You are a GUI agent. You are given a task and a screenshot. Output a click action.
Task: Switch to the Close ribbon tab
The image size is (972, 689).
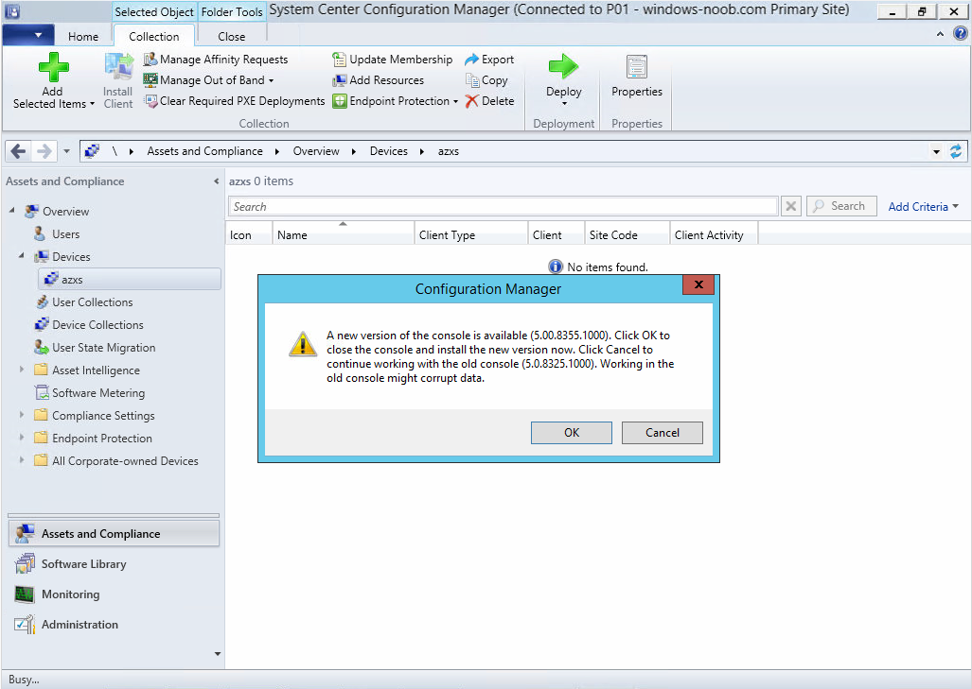click(x=231, y=37)
